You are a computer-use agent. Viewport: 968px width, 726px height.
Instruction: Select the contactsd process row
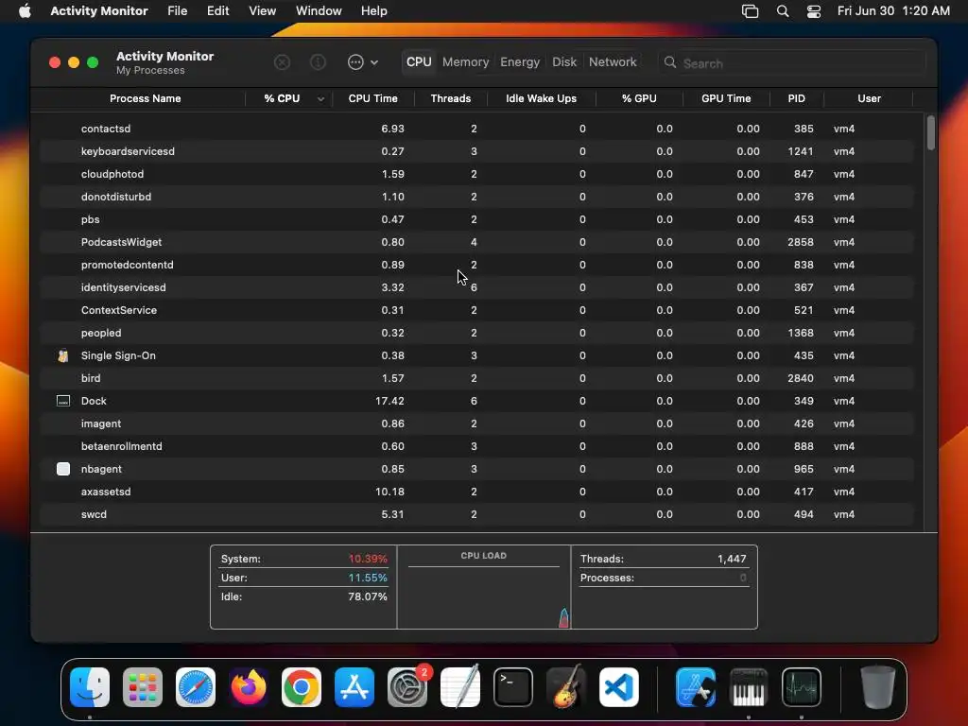(476, 129)
